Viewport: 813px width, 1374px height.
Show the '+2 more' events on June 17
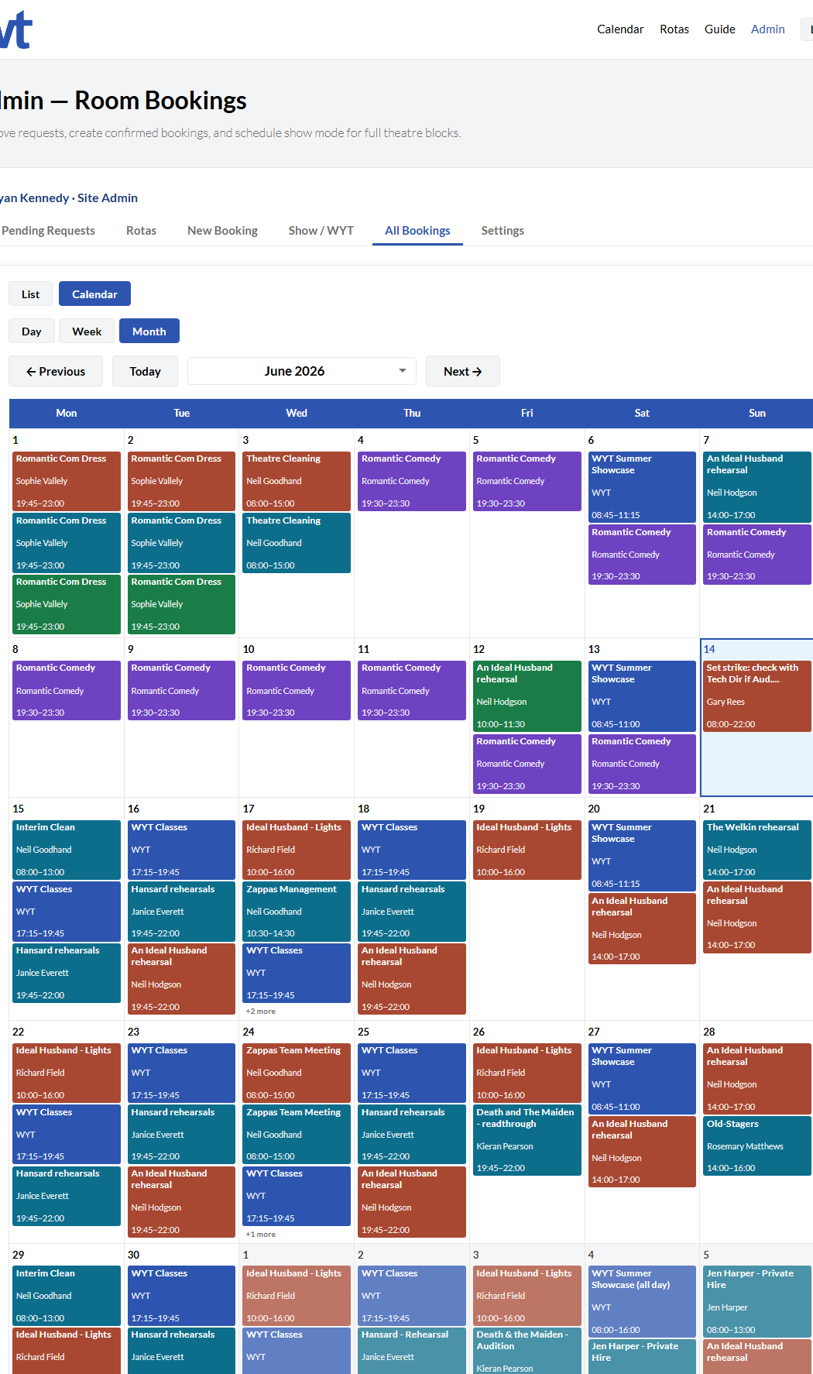pyautogui.click(x=261, y=1011)
